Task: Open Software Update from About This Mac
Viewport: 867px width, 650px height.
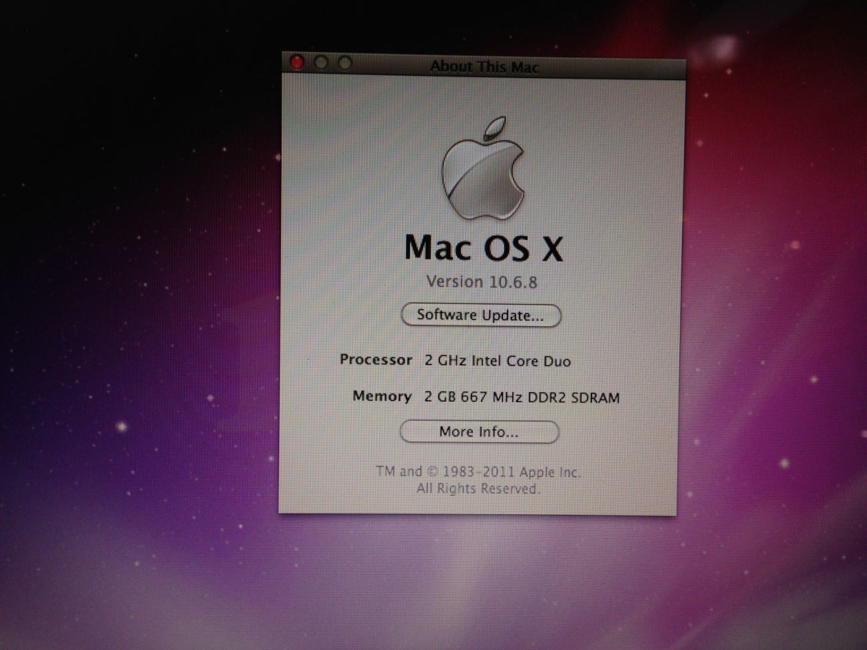Action: click(481, 315)
